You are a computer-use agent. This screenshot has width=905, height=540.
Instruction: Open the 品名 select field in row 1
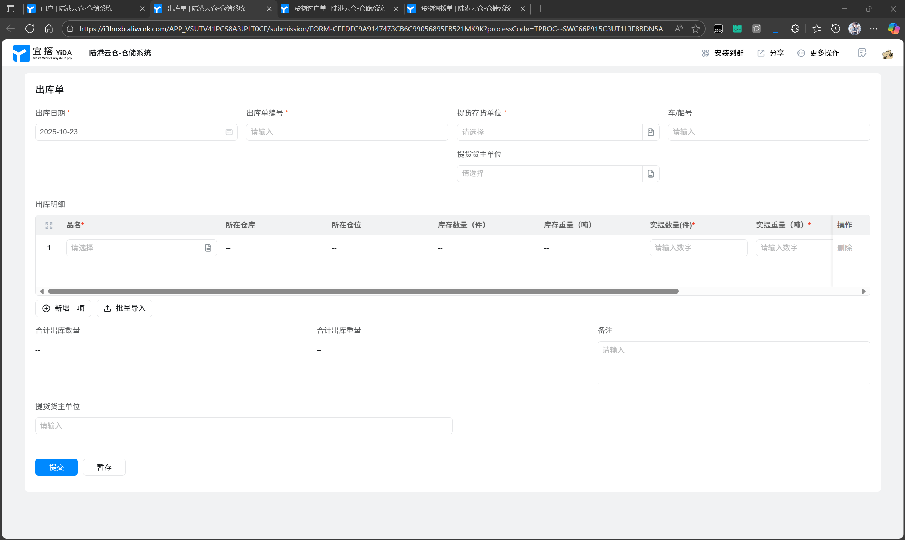(x=133, y=248)
